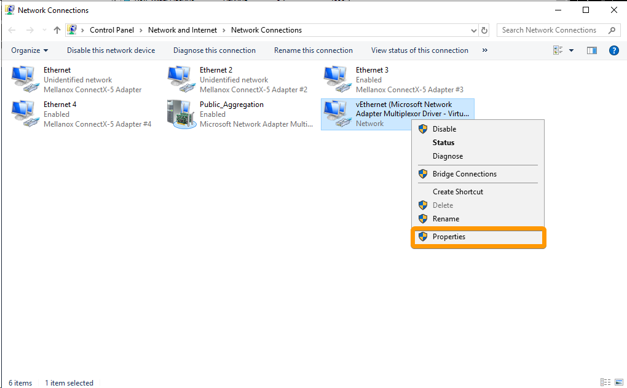Expand the change view options arrow
This screenshot has width=627, height=388.
[571, 50]
